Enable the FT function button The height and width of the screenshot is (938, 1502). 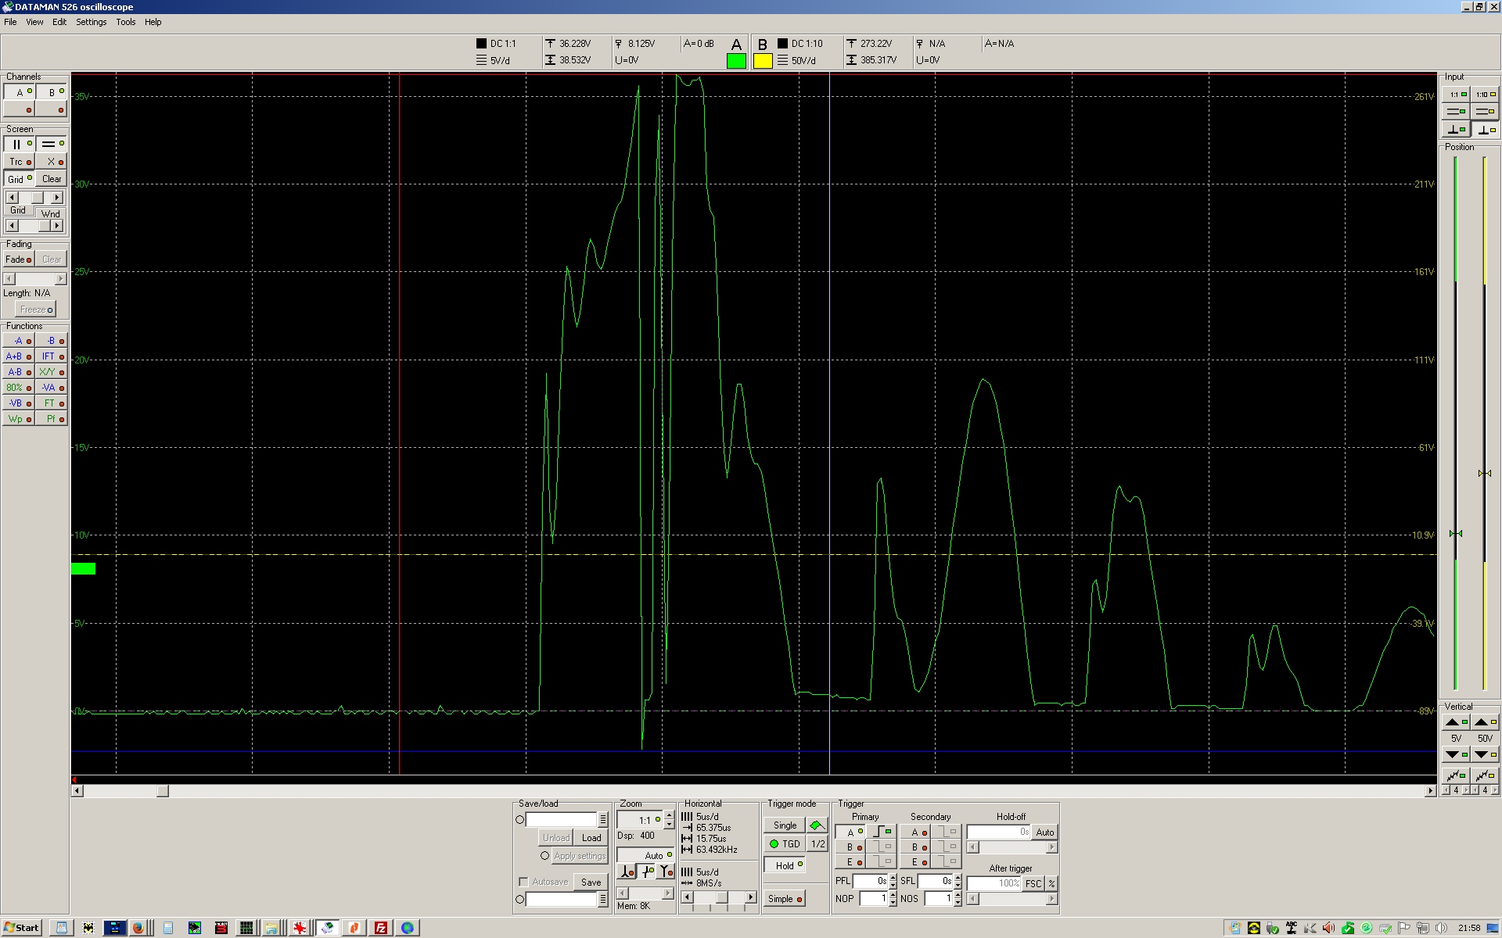pyautogui.click(x=51, y=403)
